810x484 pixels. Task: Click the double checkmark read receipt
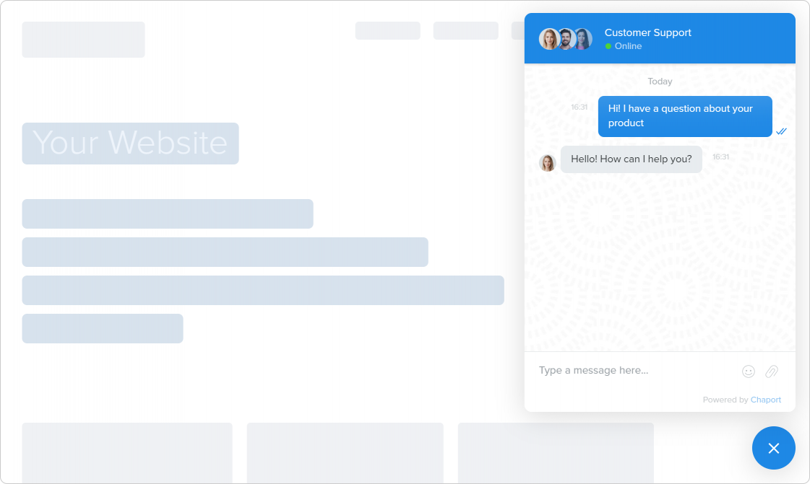(781, 131)
